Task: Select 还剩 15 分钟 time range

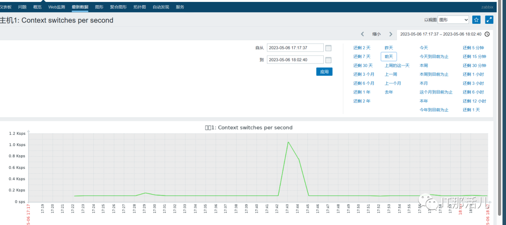Action: coord(474,57)
